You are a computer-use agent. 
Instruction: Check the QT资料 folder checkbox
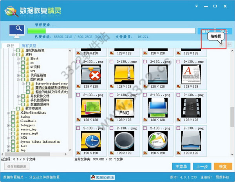point(23,67)
